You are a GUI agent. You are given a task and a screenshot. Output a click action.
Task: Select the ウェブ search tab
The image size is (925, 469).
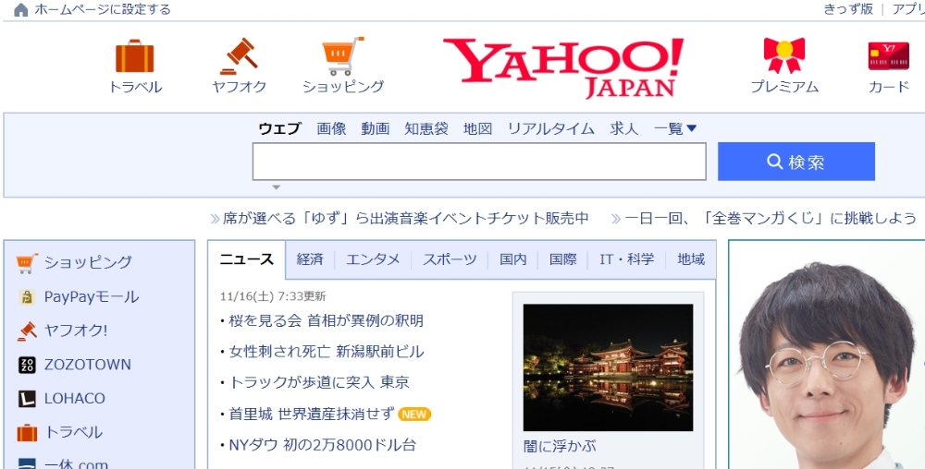(279, 128)
